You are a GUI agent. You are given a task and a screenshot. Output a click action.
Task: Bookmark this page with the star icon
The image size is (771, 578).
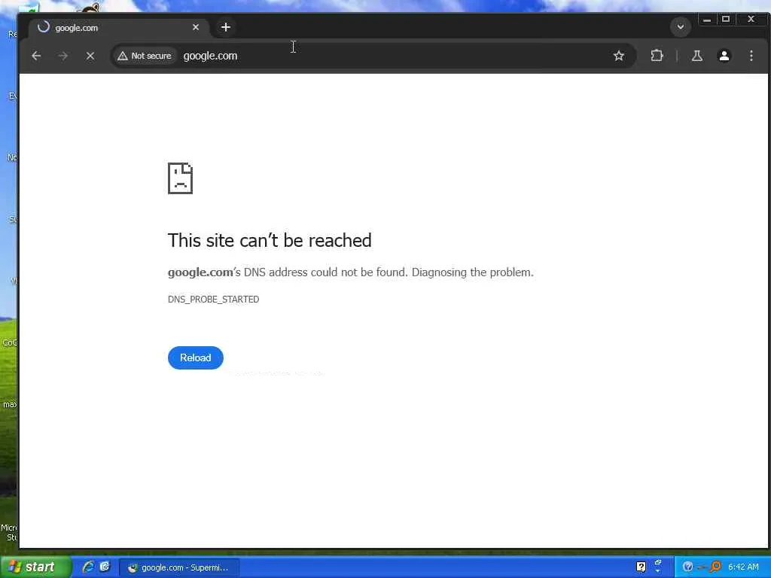619,56
